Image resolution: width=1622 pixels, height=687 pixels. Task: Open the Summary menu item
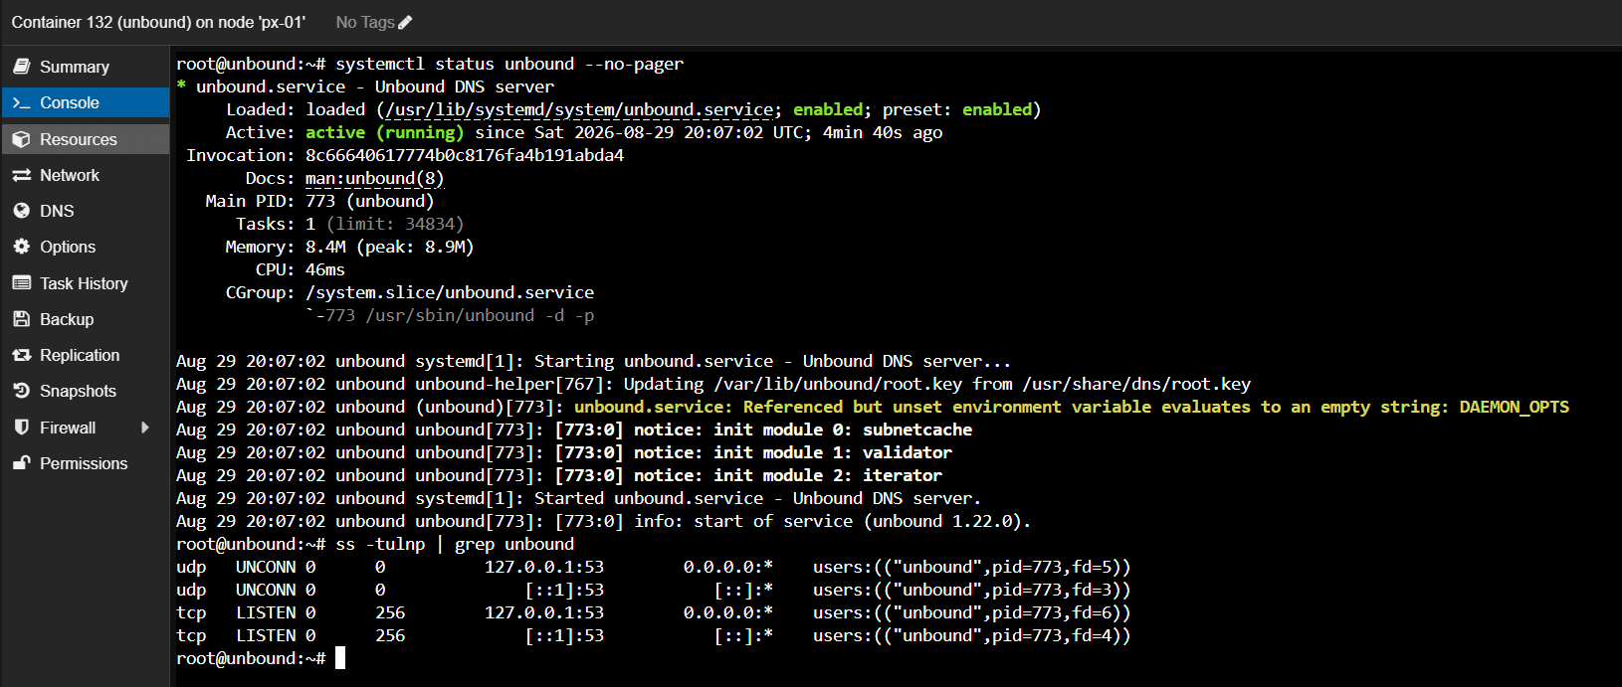(x=85, y=67)
